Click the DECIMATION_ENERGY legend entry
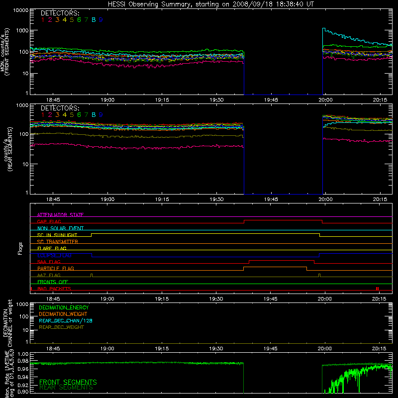 click(64, 307)
